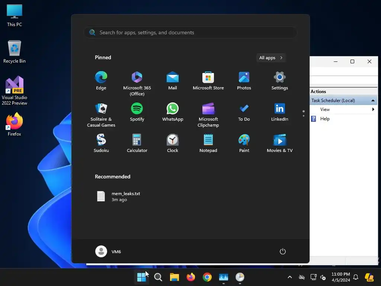Launch Firefox from the taskbar
Image resolution: width=381 pixels, height=286 pixels.
coord(191,277)
